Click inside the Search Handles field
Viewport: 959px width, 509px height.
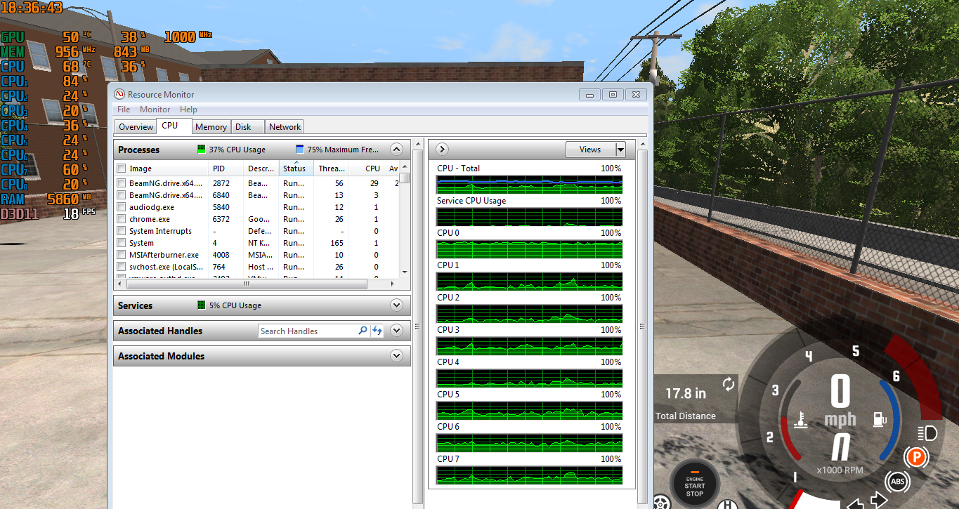(308, 331)
